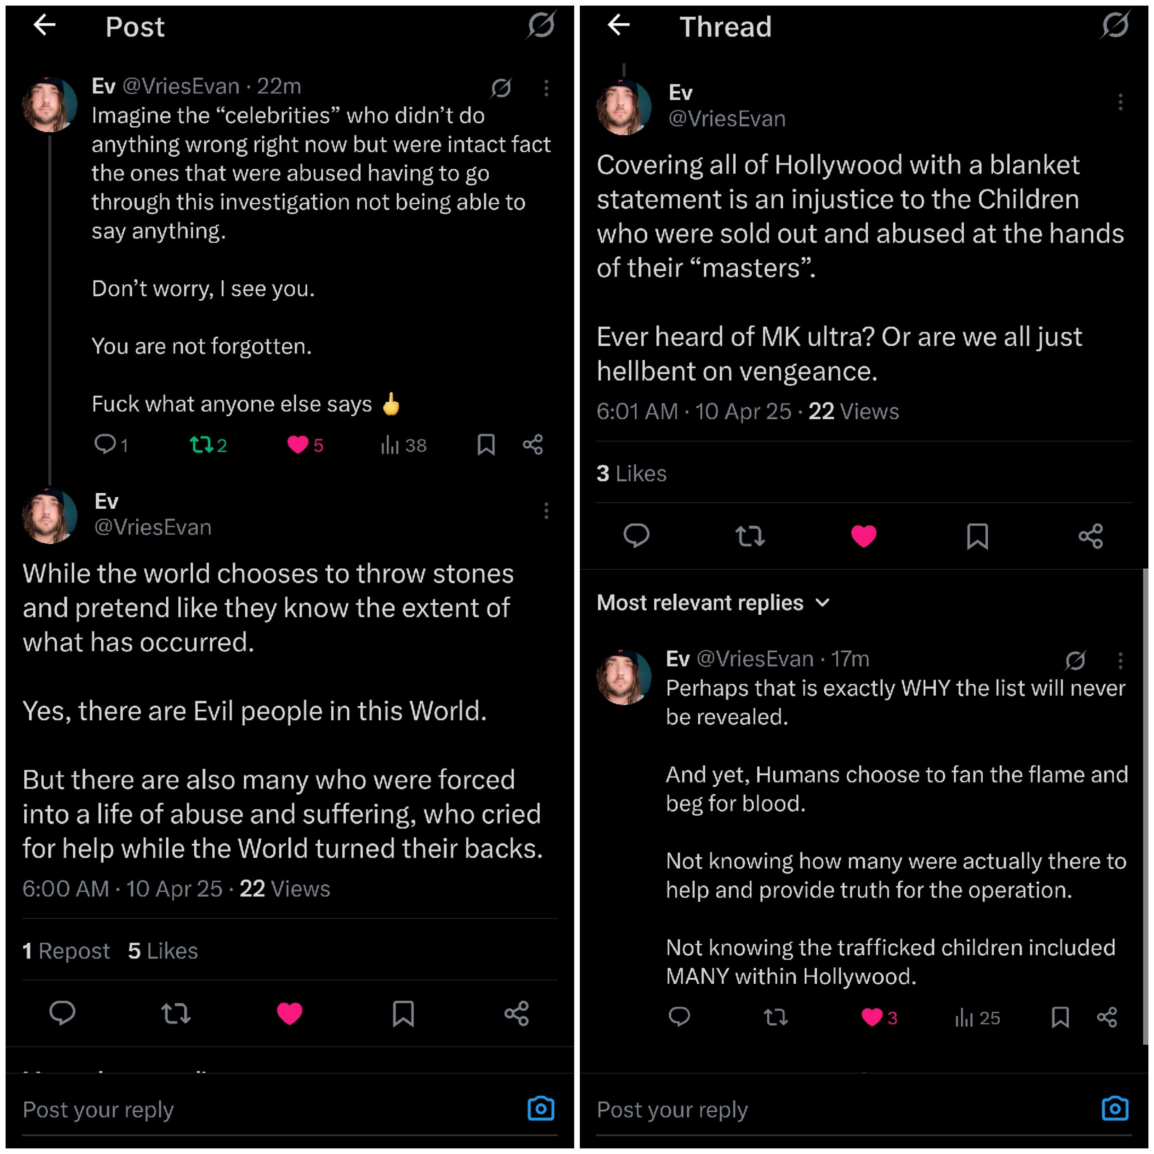Open three-dot menu on Thread main post

[1120, 102]
